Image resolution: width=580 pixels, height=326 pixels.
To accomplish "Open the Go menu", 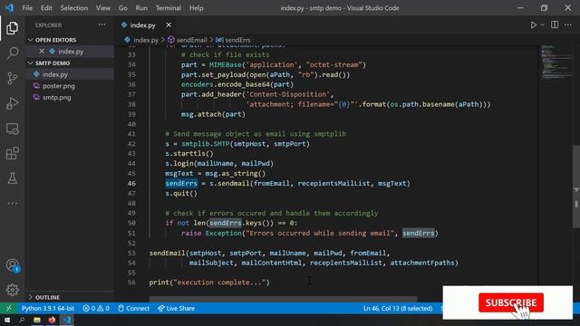I will [123, 8].
